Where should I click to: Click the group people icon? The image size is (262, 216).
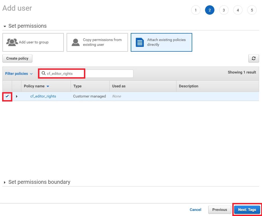12,42
